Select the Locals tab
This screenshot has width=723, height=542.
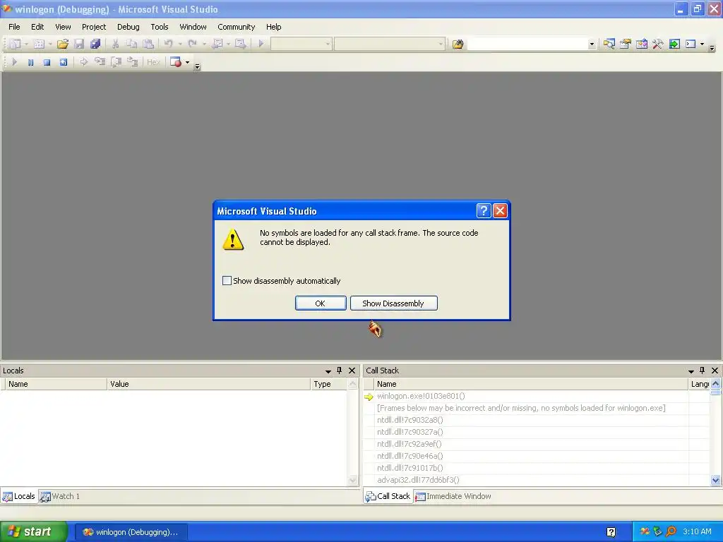point(19,496)
